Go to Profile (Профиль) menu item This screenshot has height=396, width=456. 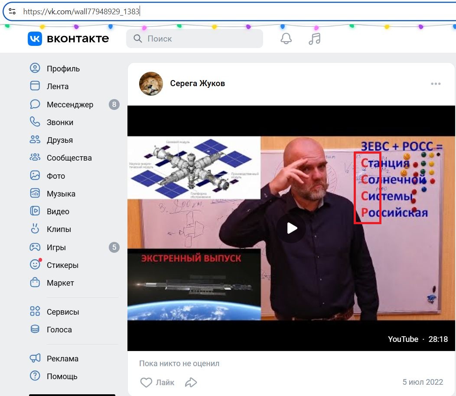pos(63,69)
